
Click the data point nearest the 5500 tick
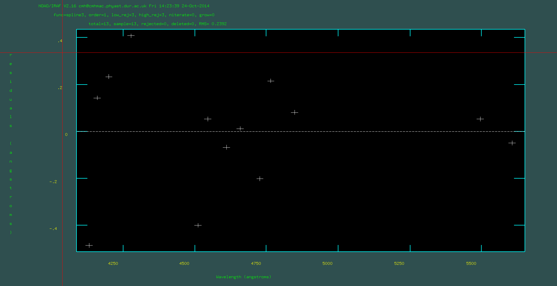coord(480,119)
